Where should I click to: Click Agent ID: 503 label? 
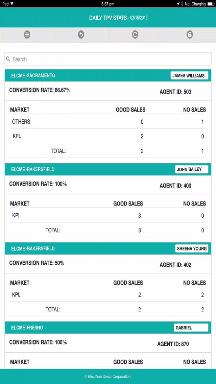[x=175, y=92]
